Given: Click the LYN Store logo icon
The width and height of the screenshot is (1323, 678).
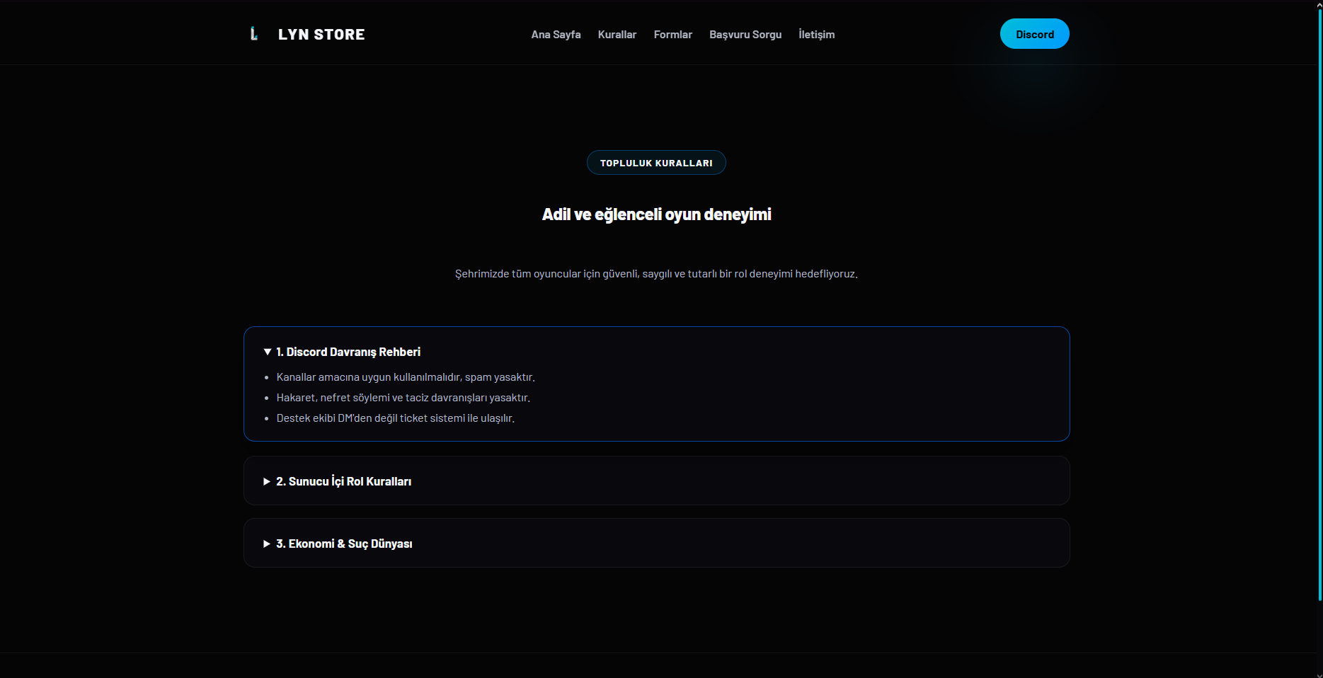Looking at the screenshot, I should pos(254,34).
